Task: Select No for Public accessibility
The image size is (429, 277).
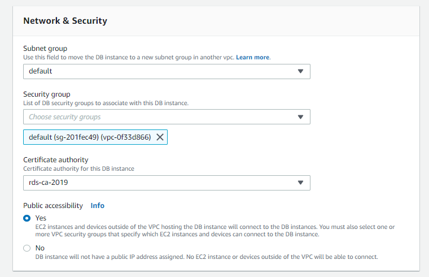Action: coord(27,248)
